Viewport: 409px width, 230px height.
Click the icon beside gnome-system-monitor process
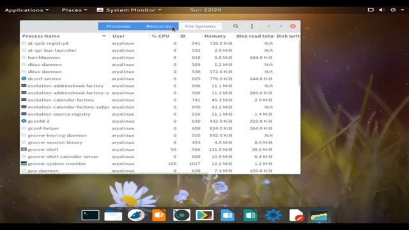(x=24, y=164)
